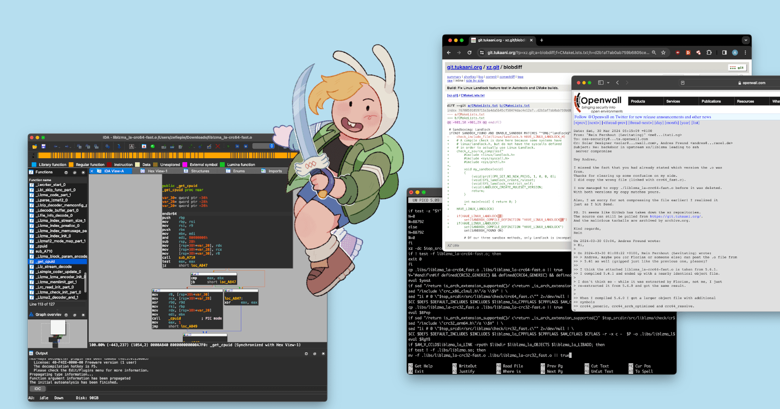Select _Lworker_start_0 in the Functions list
Viewport: 780px width, 409px height.
pyautogui.click(x=58, y=185)
